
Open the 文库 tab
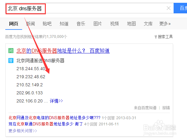(x=148, y=24)
